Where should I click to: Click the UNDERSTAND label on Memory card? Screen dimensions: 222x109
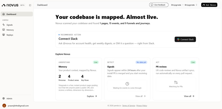pos(64,62)
